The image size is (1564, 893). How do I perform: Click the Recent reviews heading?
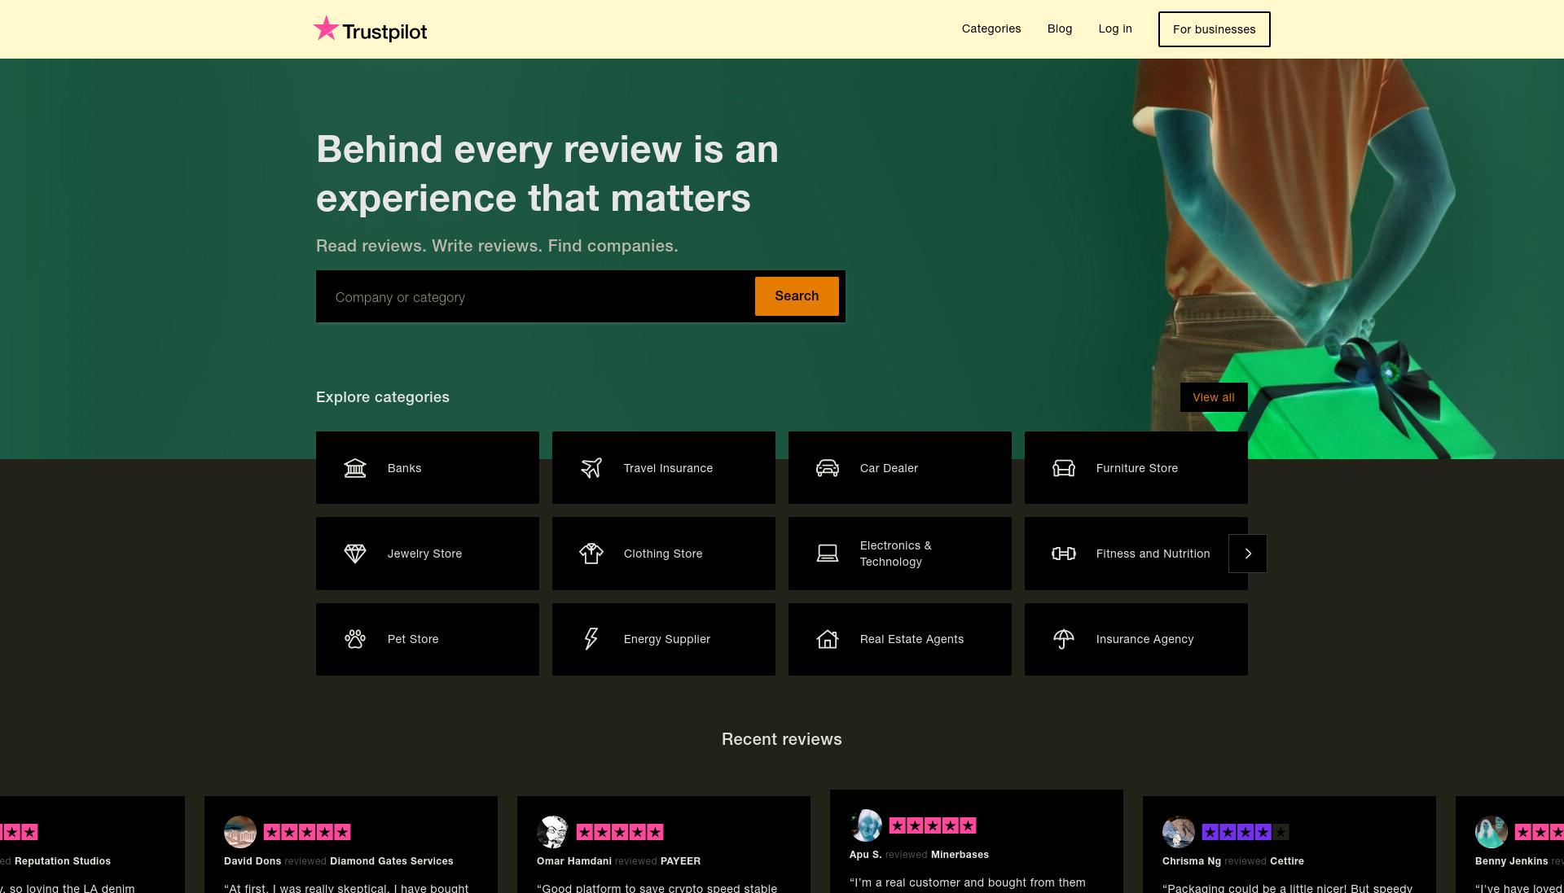point(782,739)
